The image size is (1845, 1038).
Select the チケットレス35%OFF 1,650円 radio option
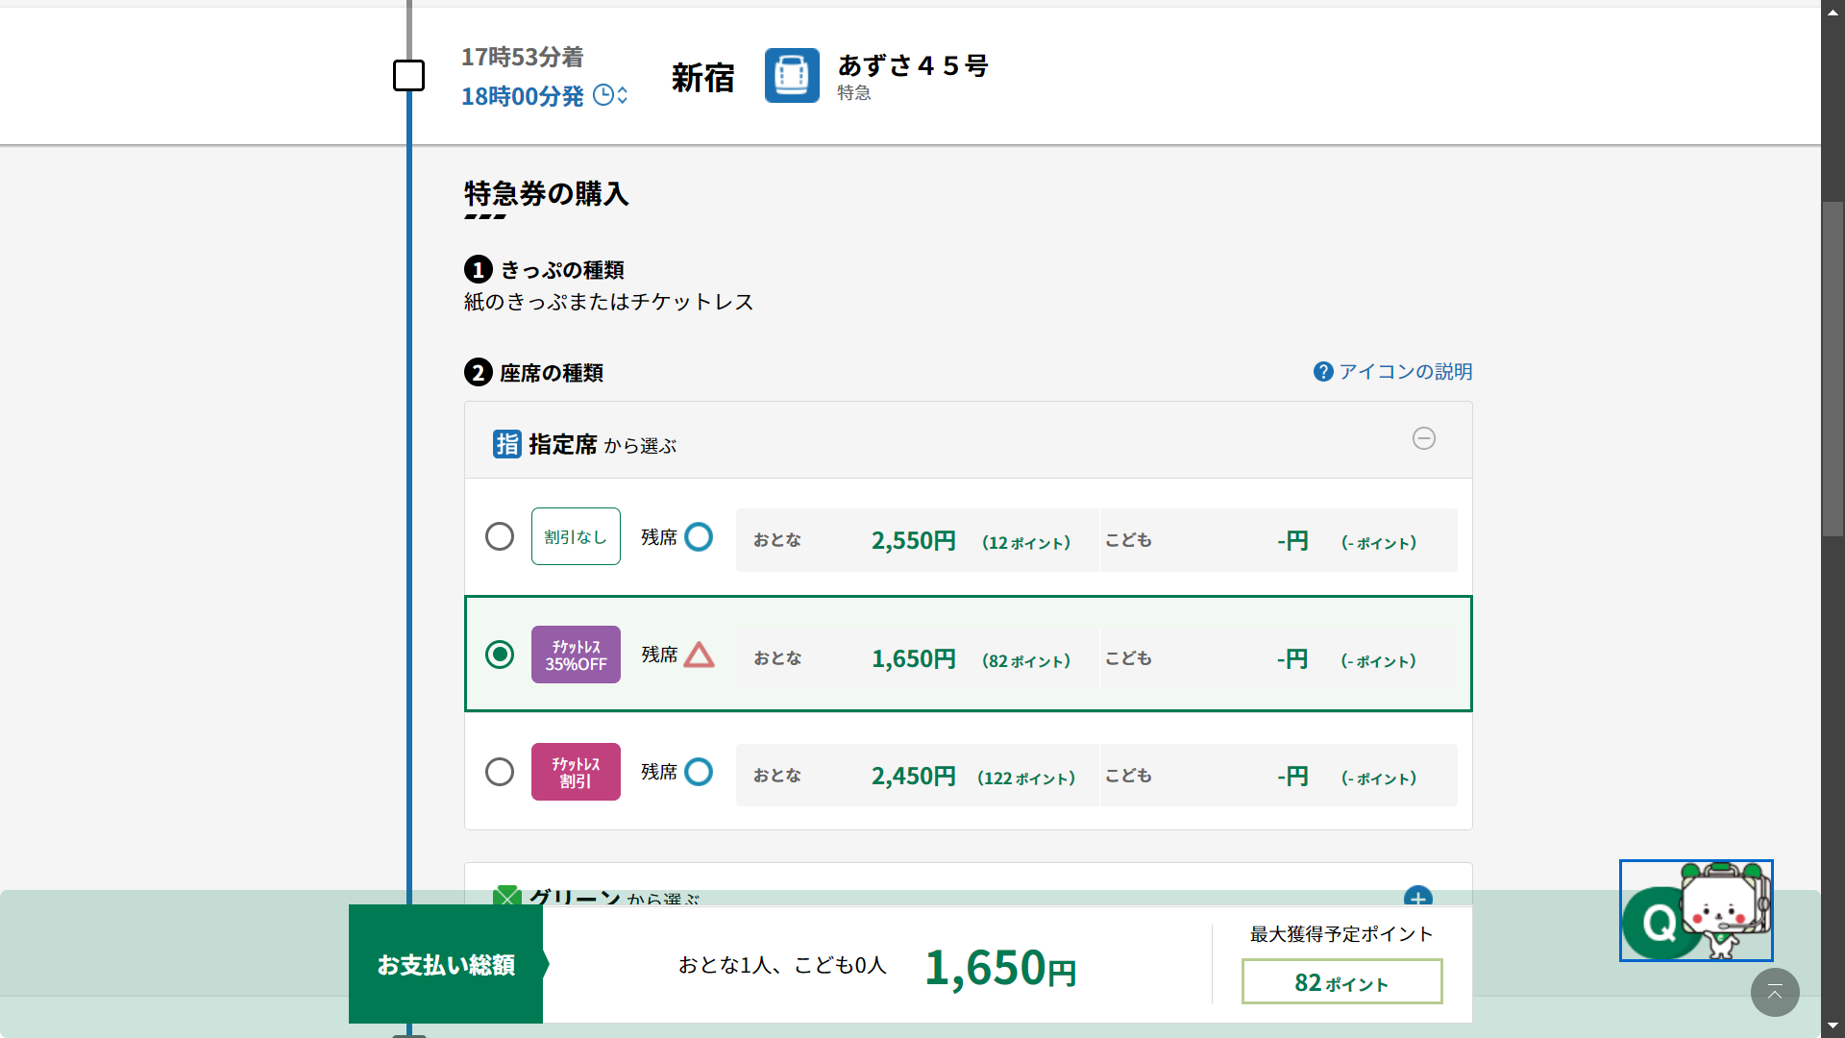point(500,655)
